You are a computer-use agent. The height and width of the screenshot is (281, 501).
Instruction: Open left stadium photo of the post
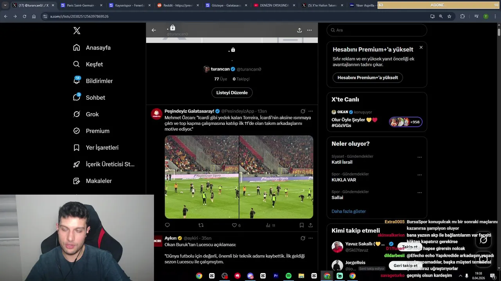202,177
